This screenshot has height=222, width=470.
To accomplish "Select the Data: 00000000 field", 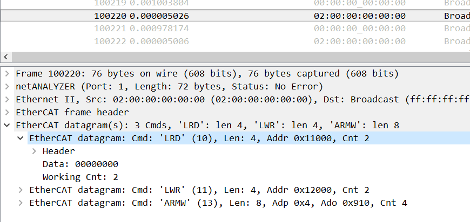I will (80, 164).
